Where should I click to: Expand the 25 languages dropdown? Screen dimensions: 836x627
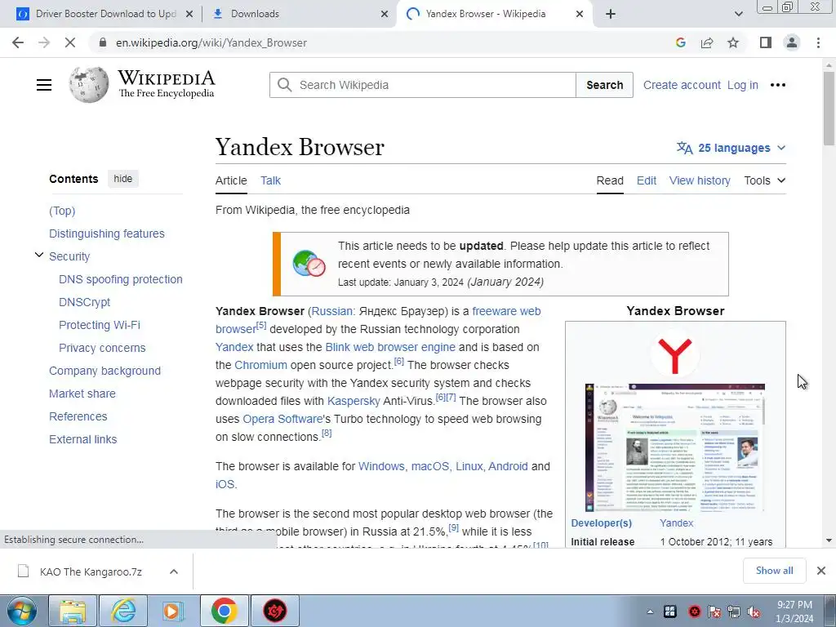coord(731,148)
